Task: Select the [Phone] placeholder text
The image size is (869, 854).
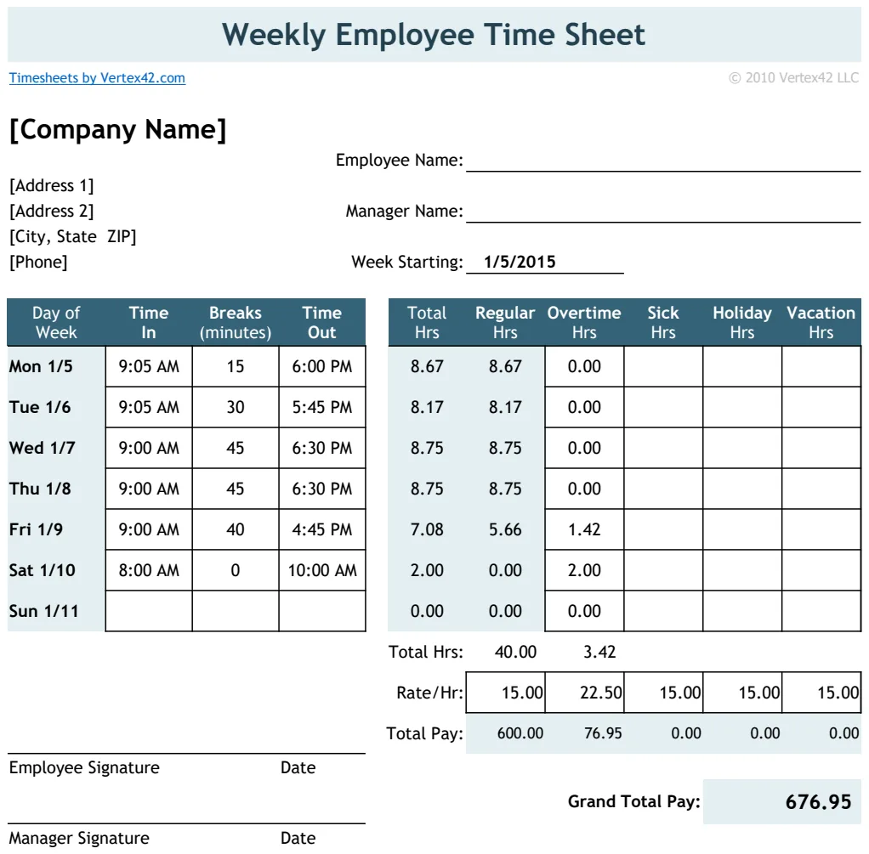Action: 38,262
